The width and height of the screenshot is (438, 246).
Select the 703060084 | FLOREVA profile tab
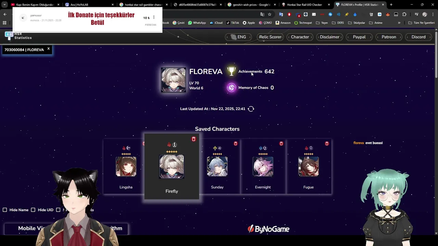[24, 50]
